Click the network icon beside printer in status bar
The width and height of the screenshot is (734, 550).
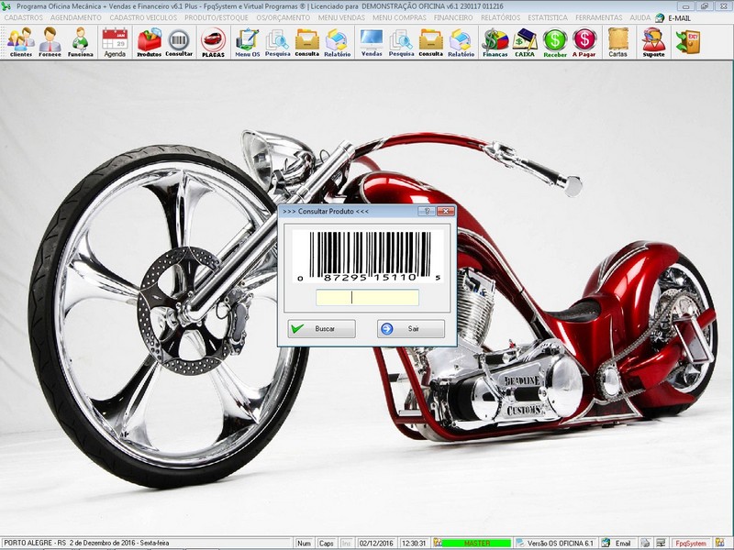click(x=661, y=543)
